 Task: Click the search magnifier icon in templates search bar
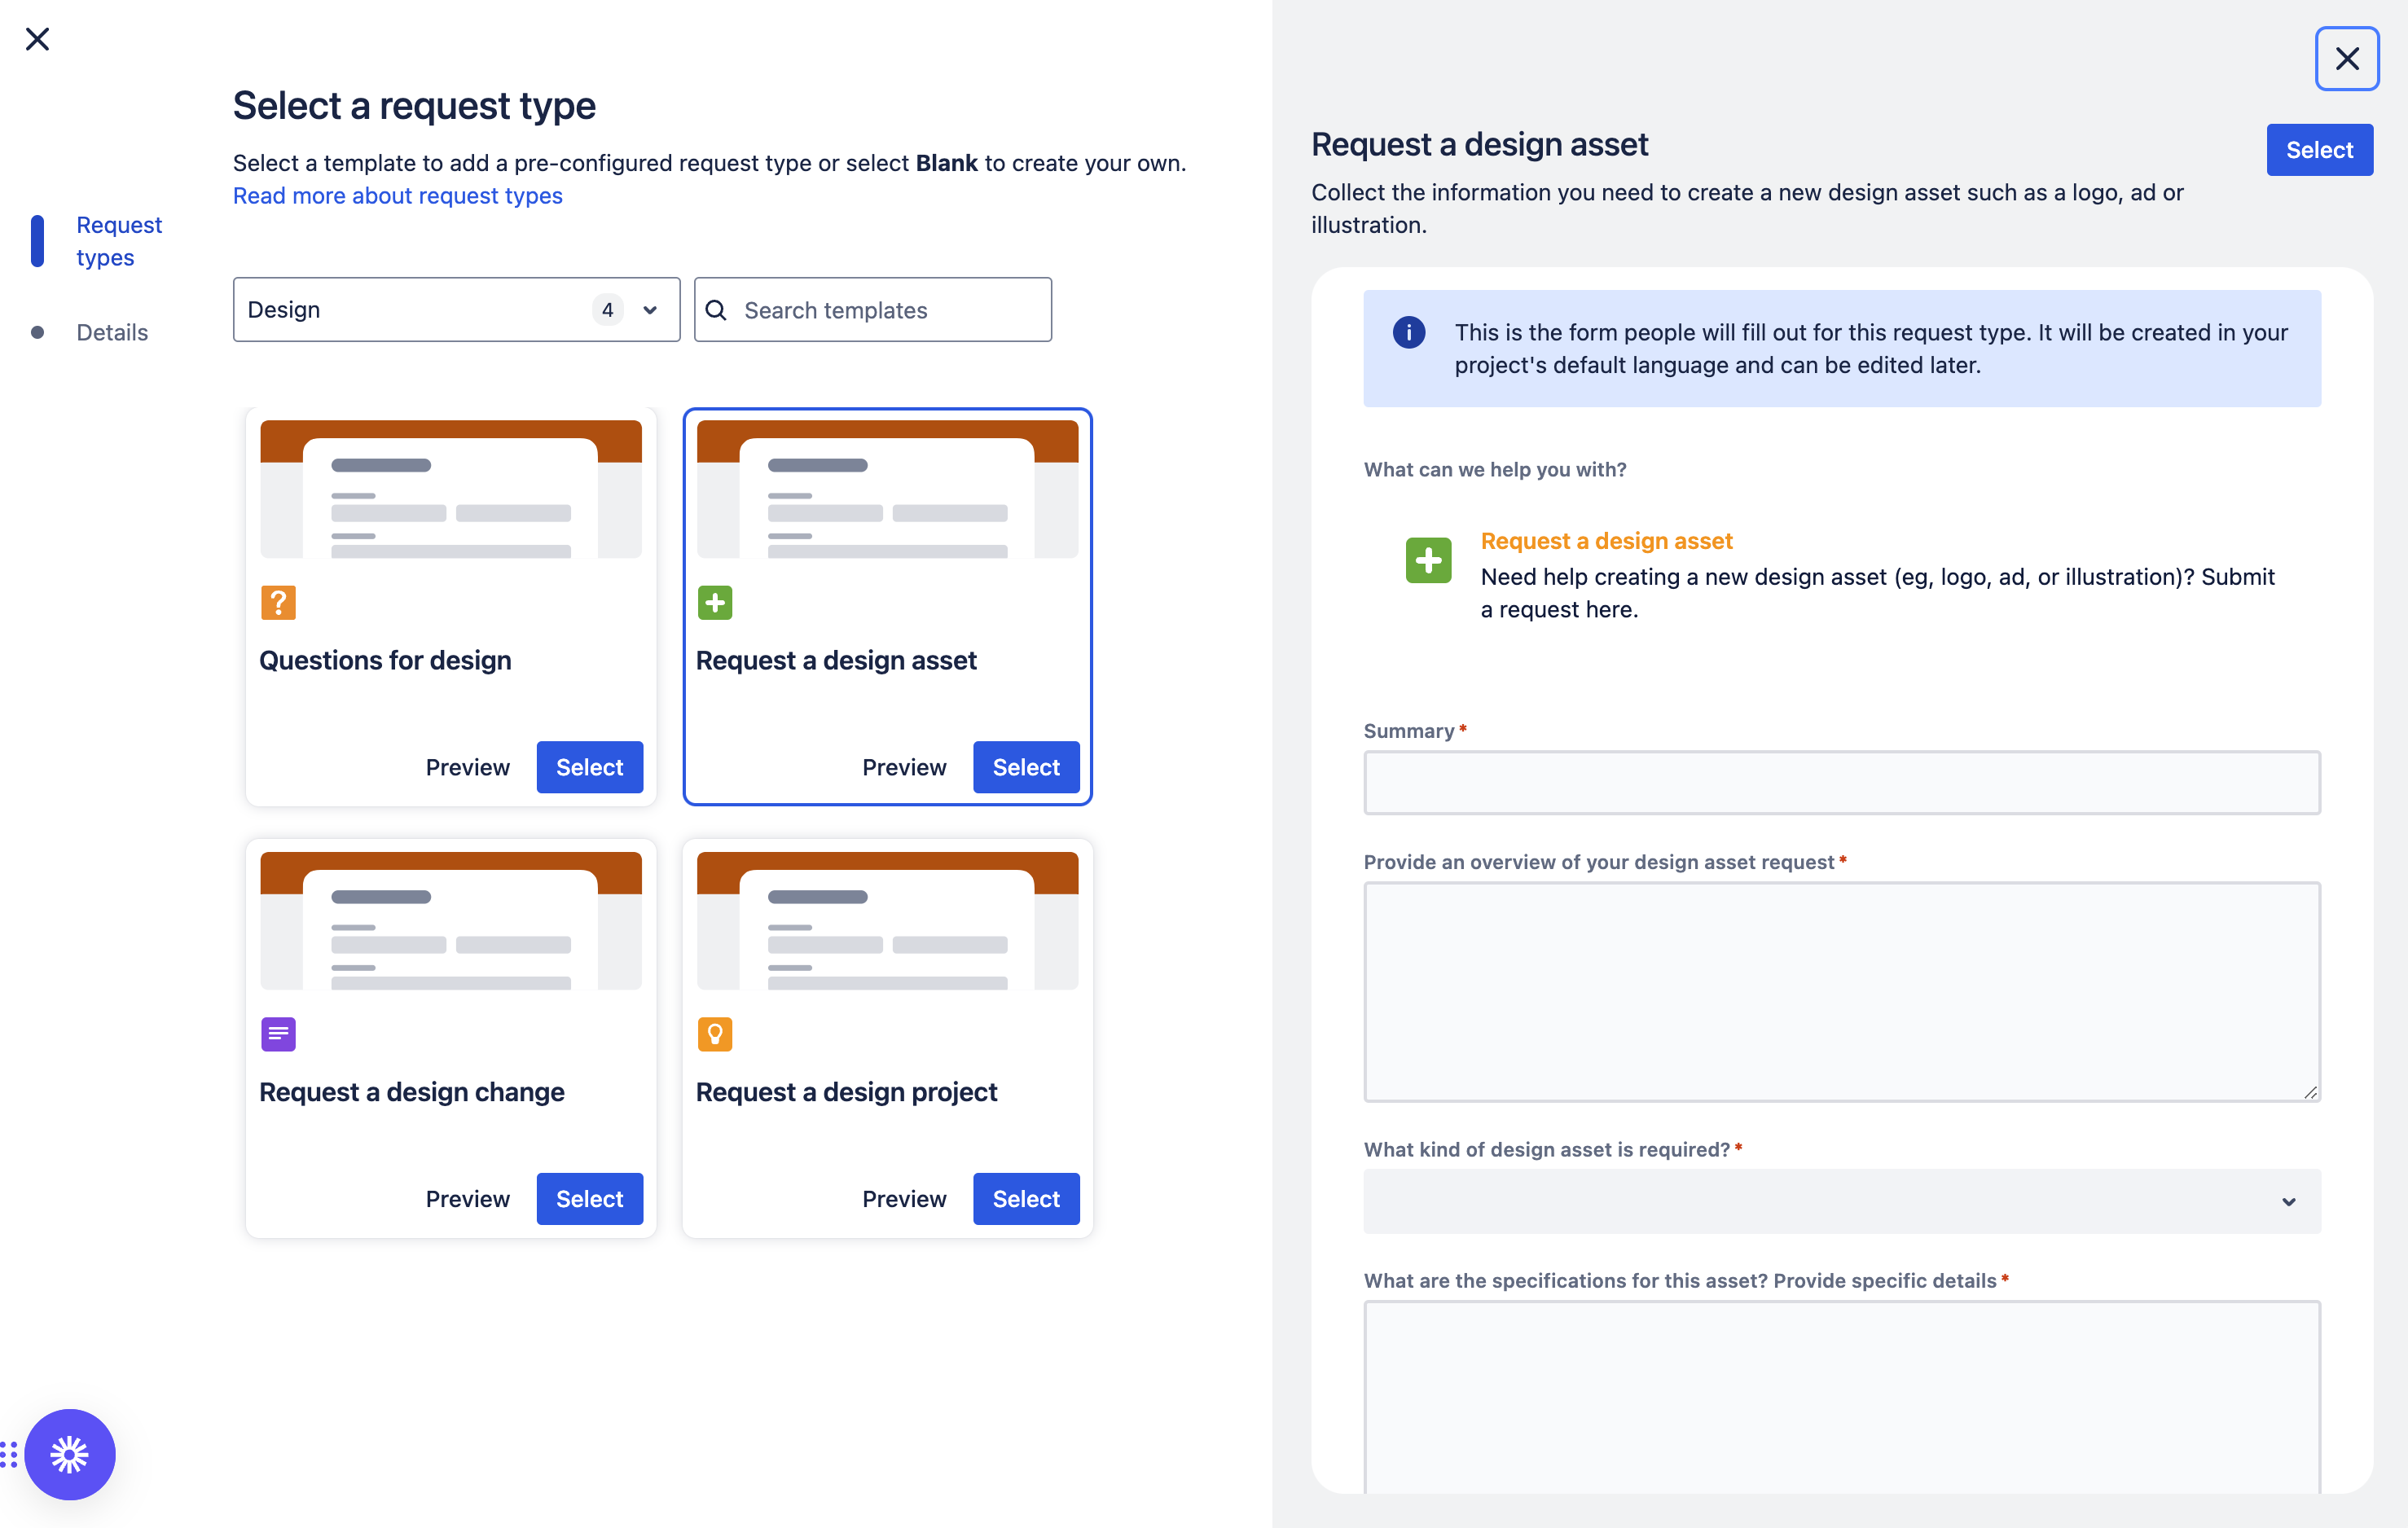(x=716, y=310)
